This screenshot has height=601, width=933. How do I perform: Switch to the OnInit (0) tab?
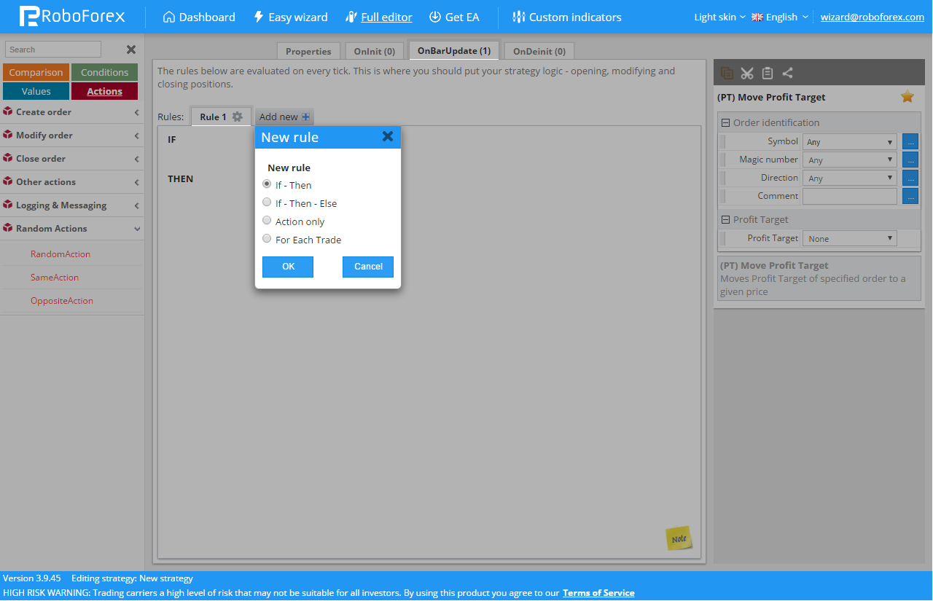(x=374, y=52)
